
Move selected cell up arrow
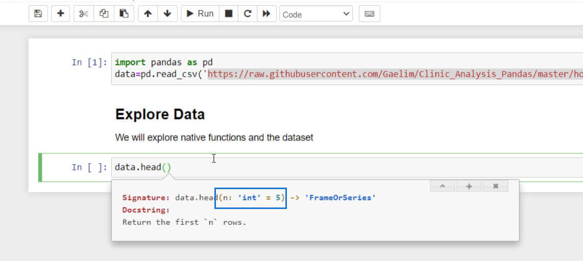tap(148, 14)
